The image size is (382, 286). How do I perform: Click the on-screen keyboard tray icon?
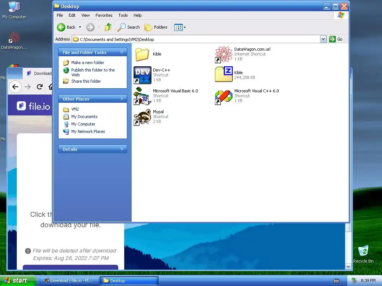(336, 281)
